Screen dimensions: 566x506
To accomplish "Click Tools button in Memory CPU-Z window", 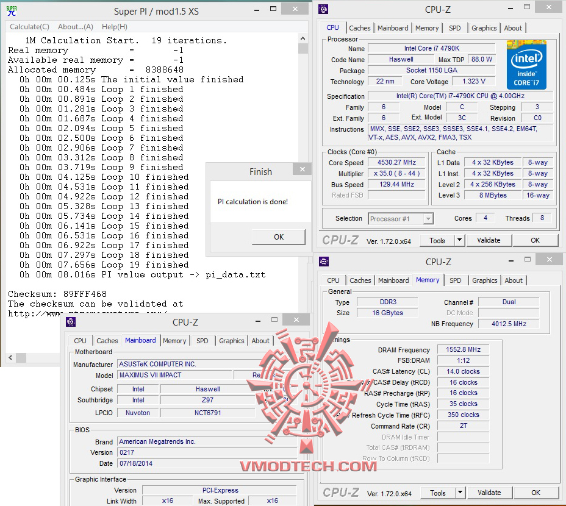I will coord(437,493).
